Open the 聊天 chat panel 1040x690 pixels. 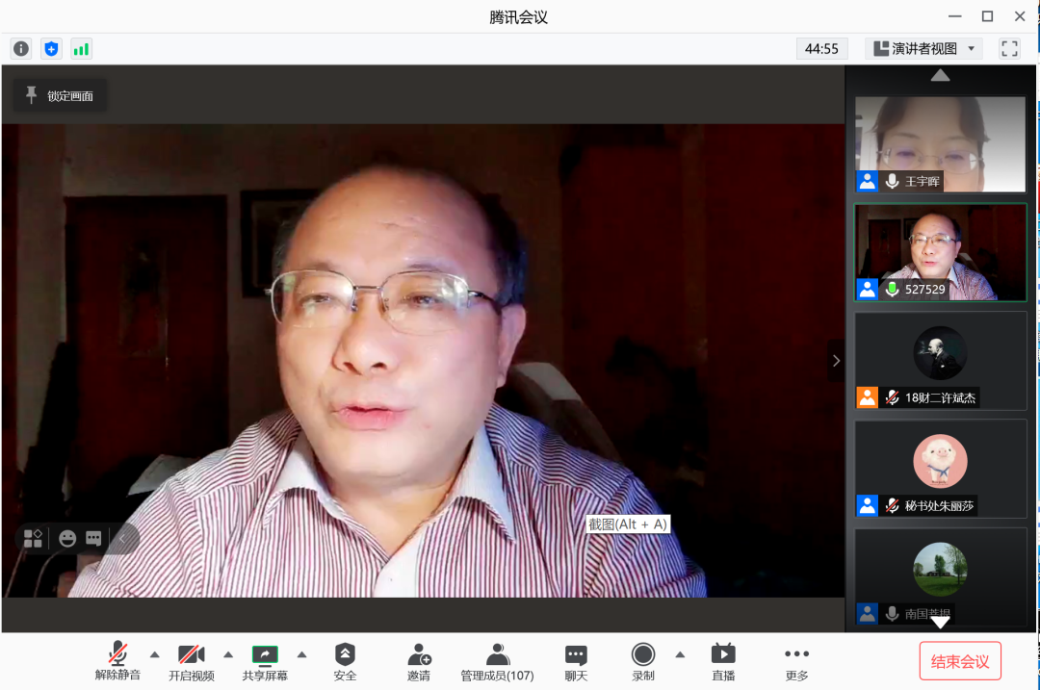coord(576,662)
